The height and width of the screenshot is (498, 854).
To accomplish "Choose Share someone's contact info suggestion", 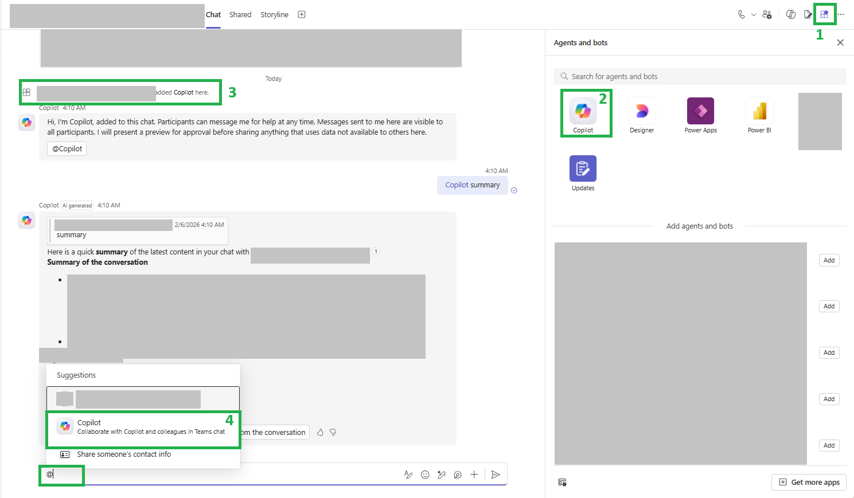I will (143, 454).
